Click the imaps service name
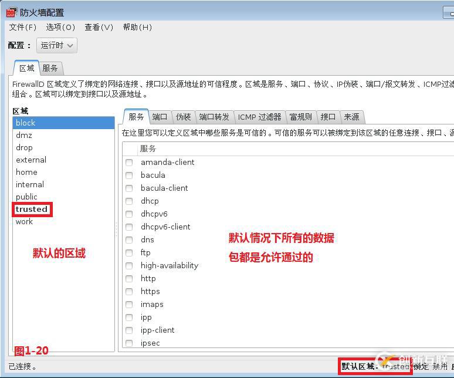The height and width of the screenshot is (378, 454). pyautogui.click(x=152, y=305)
